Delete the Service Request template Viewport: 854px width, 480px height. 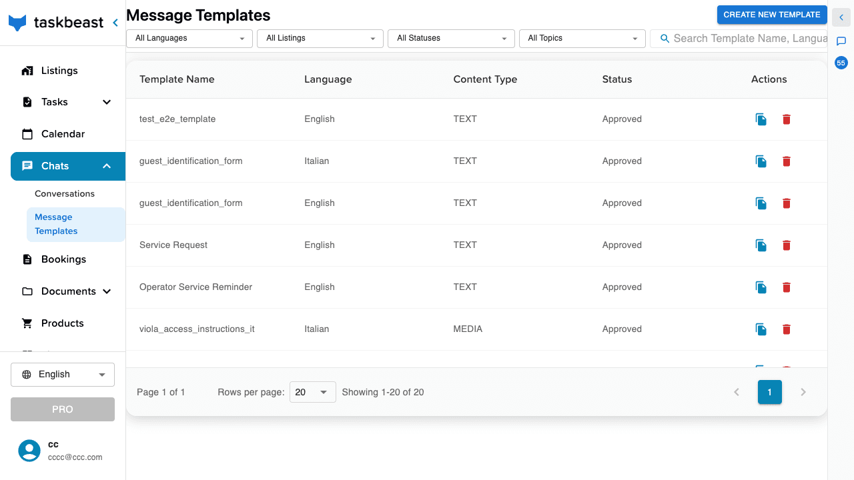coord(787,245)
